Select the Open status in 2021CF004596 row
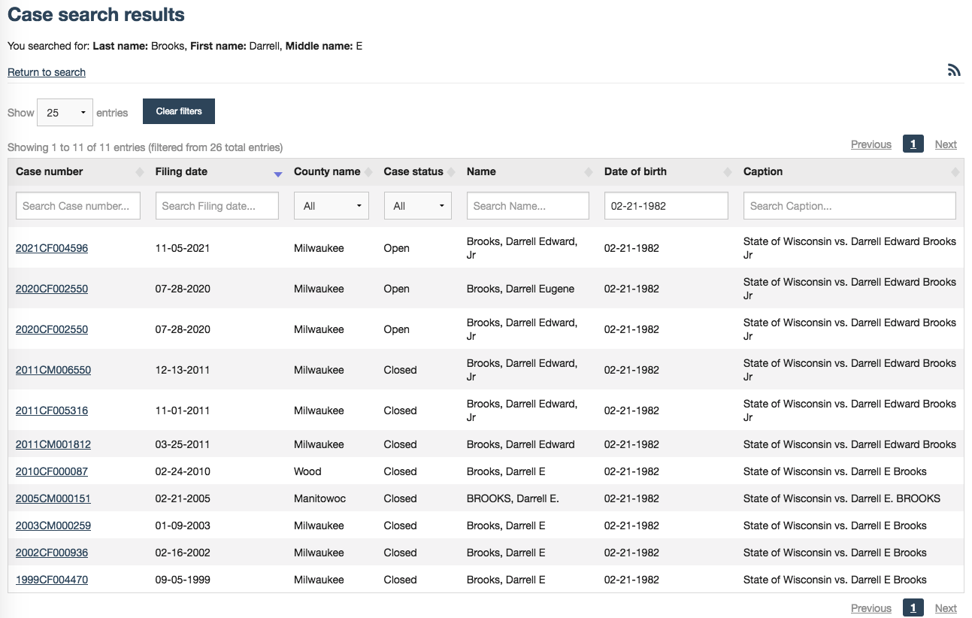This screenshot has height=618, width=972. (x=397, y=248)
